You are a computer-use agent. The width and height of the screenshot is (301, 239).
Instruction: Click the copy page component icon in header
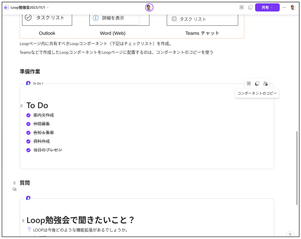coord(250,7)
